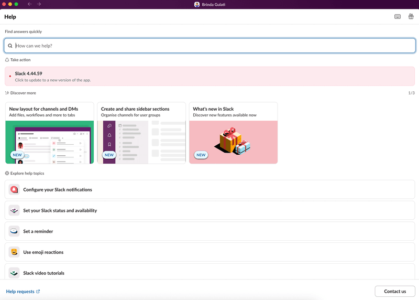Screen dimensions: 419x300
Task: Open the What's new in Slack card
Action: 233,133
